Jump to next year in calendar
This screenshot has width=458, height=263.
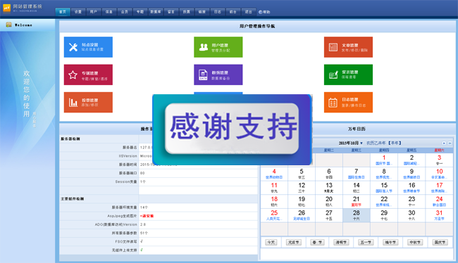coord(450,143)
